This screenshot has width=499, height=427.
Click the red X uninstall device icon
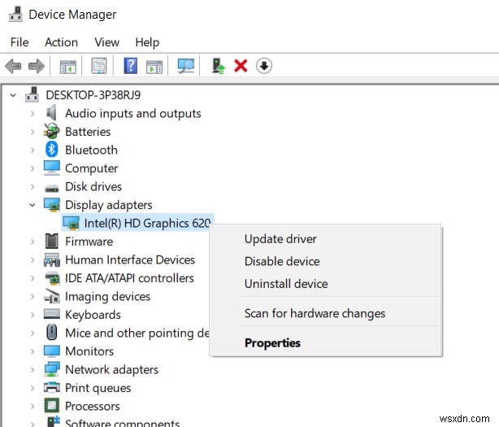click(x=241, y=66)
